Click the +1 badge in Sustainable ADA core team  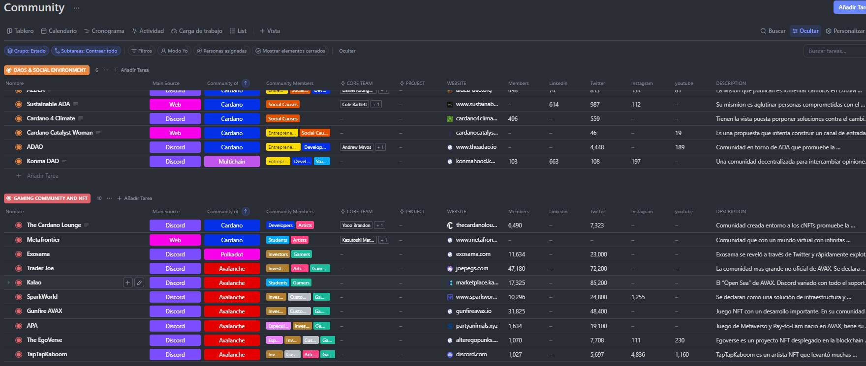[x=376, y=104]
